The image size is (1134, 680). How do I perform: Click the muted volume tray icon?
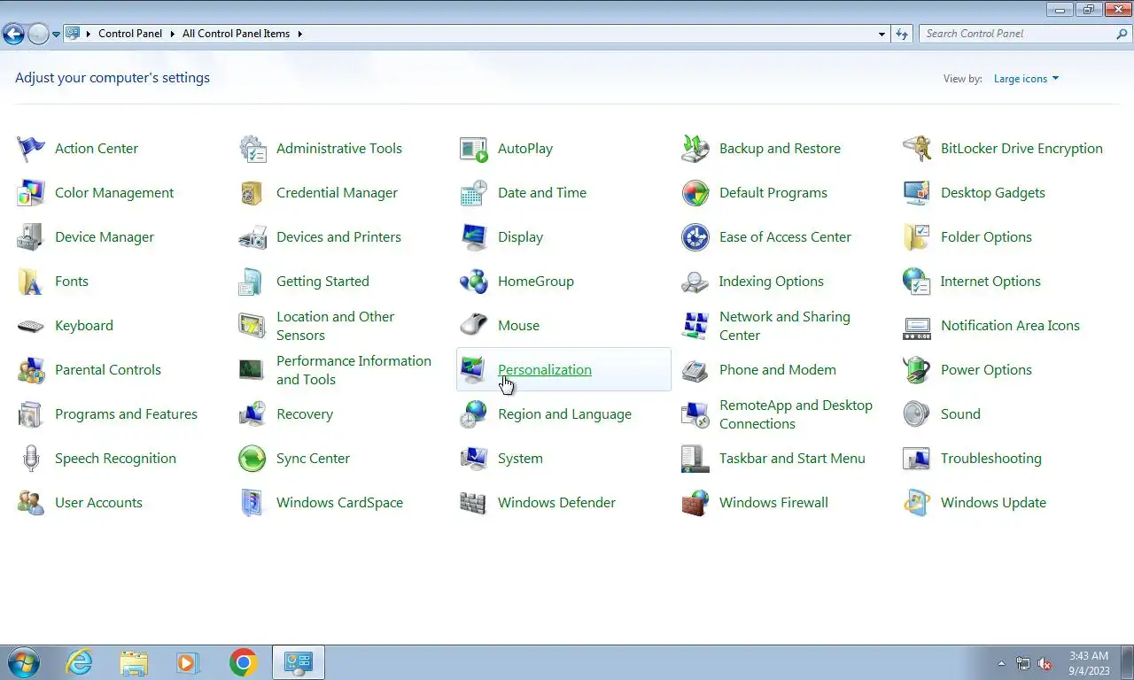tap(1045, 663)
